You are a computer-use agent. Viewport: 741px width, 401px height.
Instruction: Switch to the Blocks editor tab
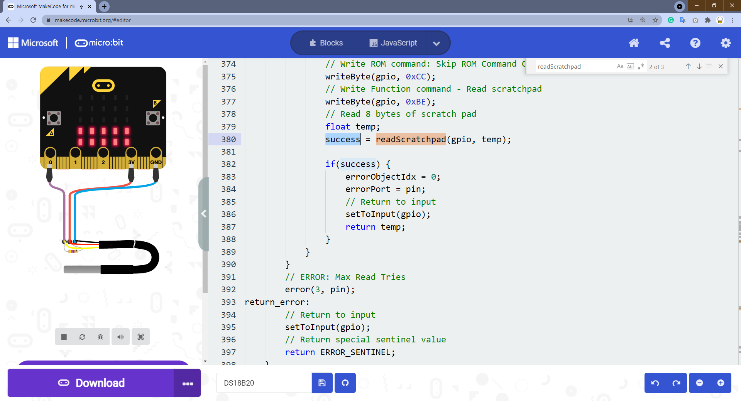tap(326, 43)
